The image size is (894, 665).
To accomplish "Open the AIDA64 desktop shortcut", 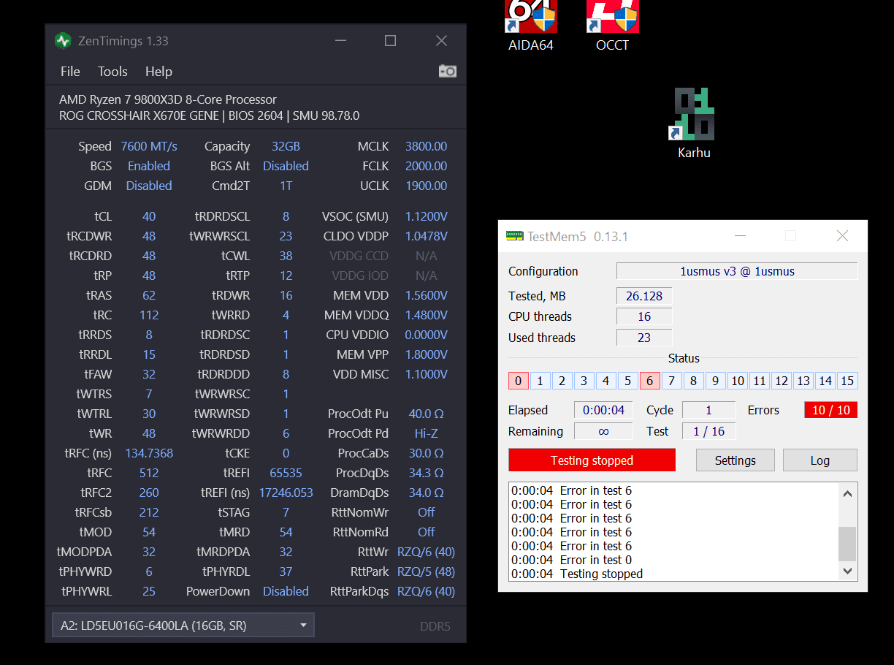I will 531,26.
